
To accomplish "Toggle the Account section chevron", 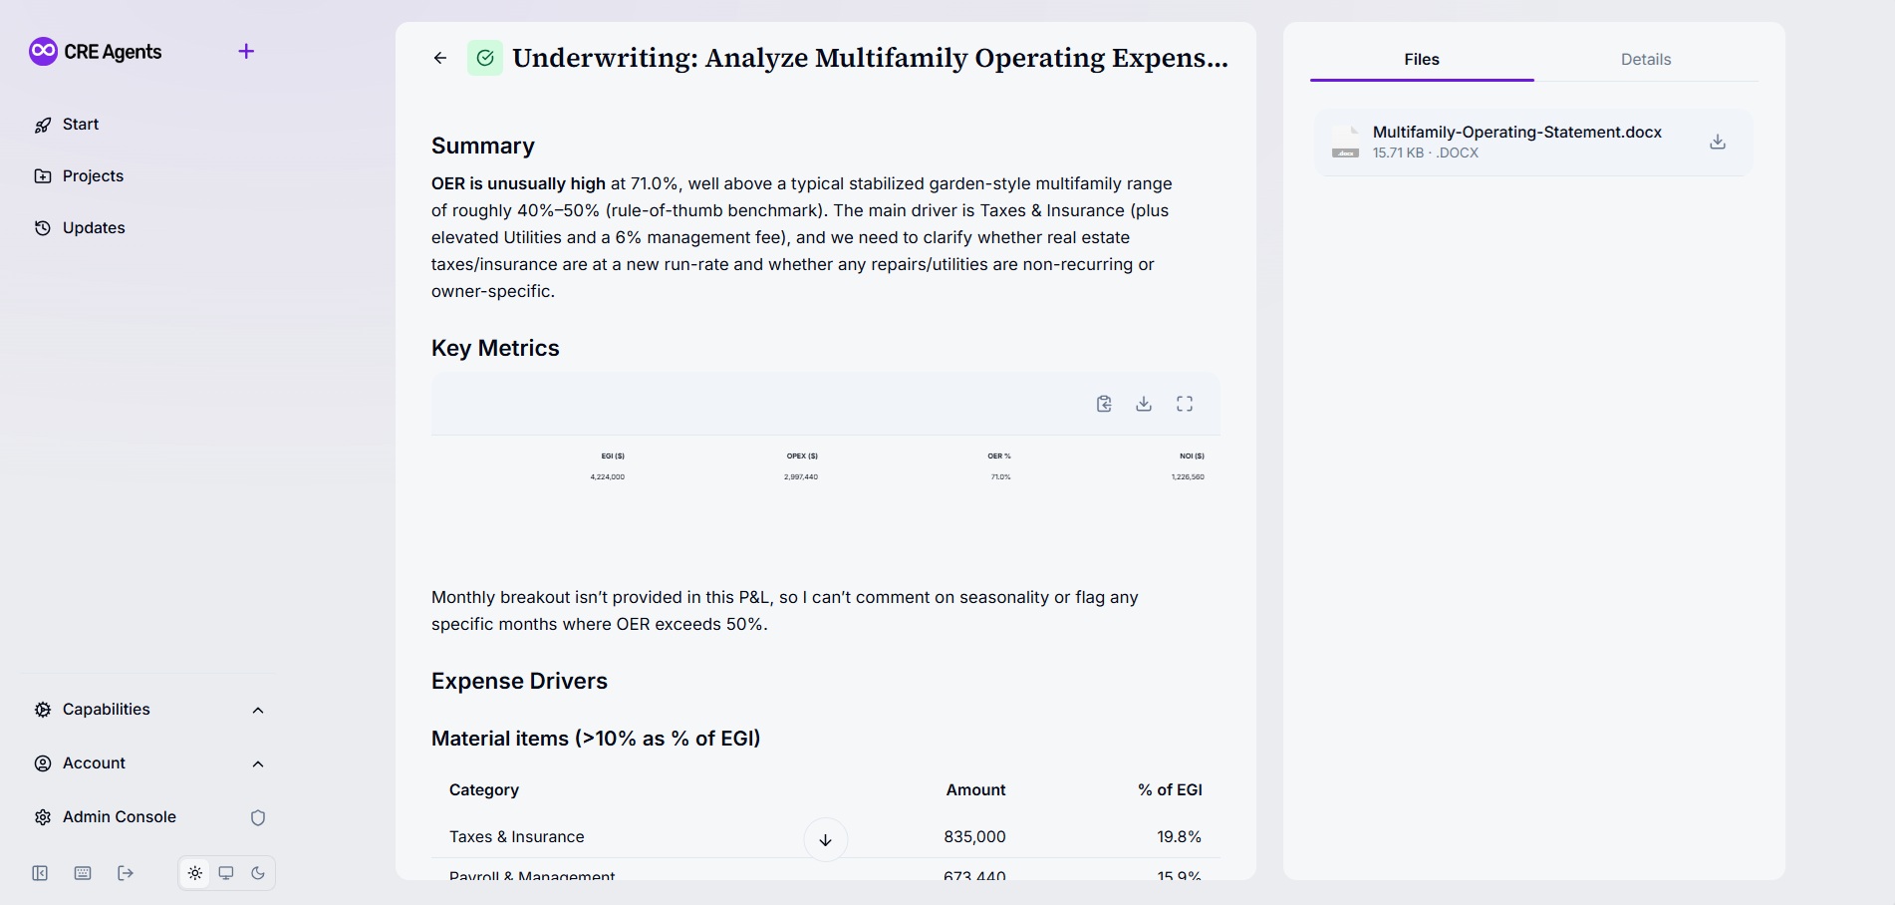I will point(258,763).
